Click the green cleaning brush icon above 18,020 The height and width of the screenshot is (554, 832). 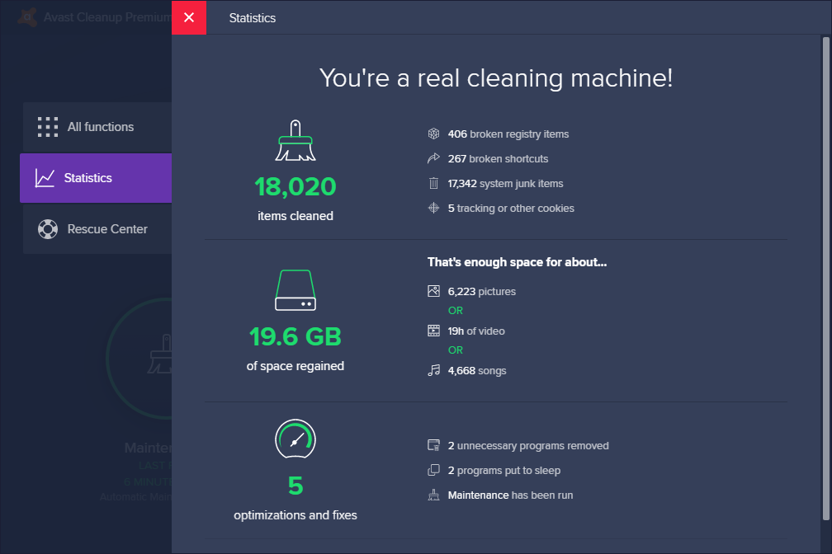click(x=295, y=140)
